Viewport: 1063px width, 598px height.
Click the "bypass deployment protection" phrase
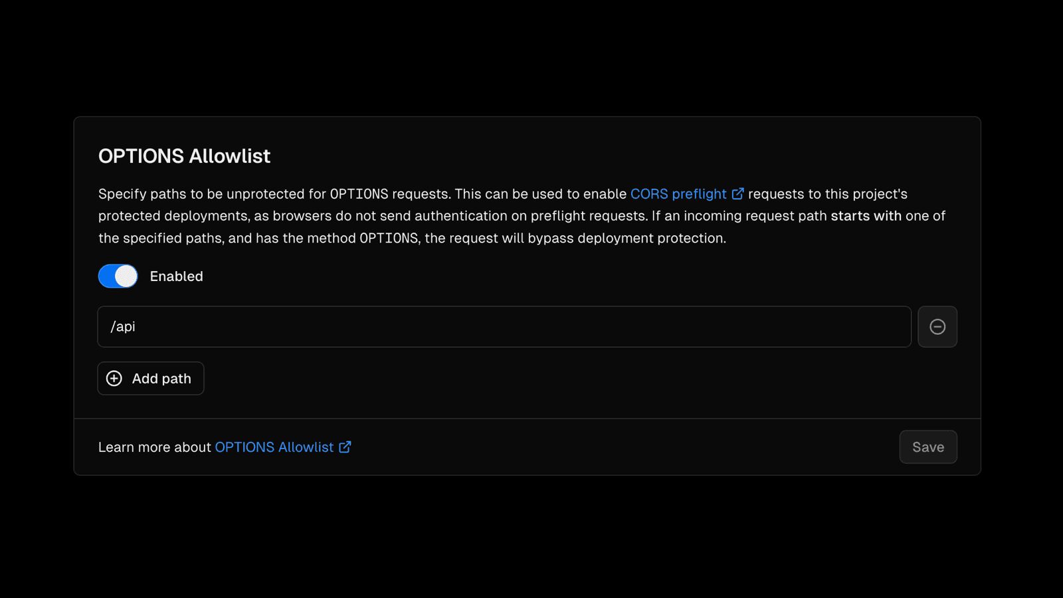pos(626,238)
